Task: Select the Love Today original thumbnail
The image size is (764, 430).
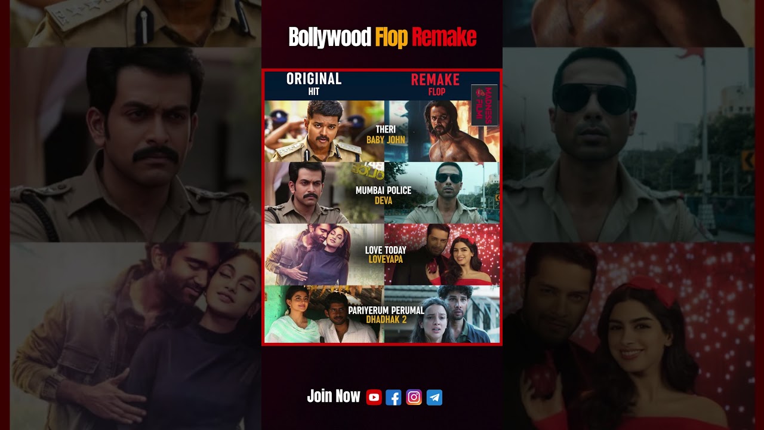Action: (324, 254)
